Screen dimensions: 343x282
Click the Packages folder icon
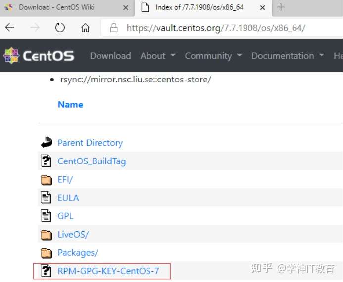47,253
